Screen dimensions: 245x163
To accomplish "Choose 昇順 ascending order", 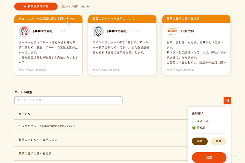I will [200, 141].
